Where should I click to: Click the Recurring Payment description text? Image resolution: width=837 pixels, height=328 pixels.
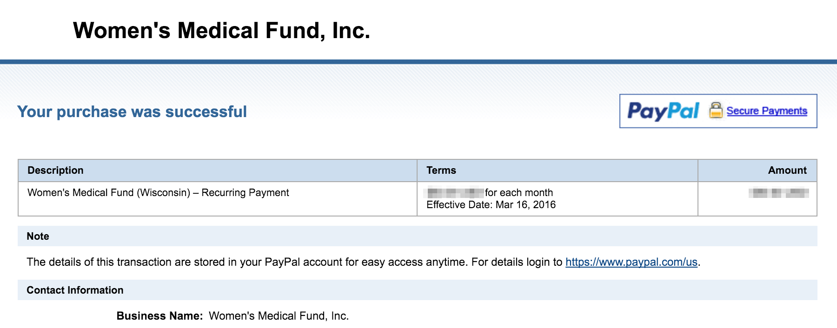point(158,193)
